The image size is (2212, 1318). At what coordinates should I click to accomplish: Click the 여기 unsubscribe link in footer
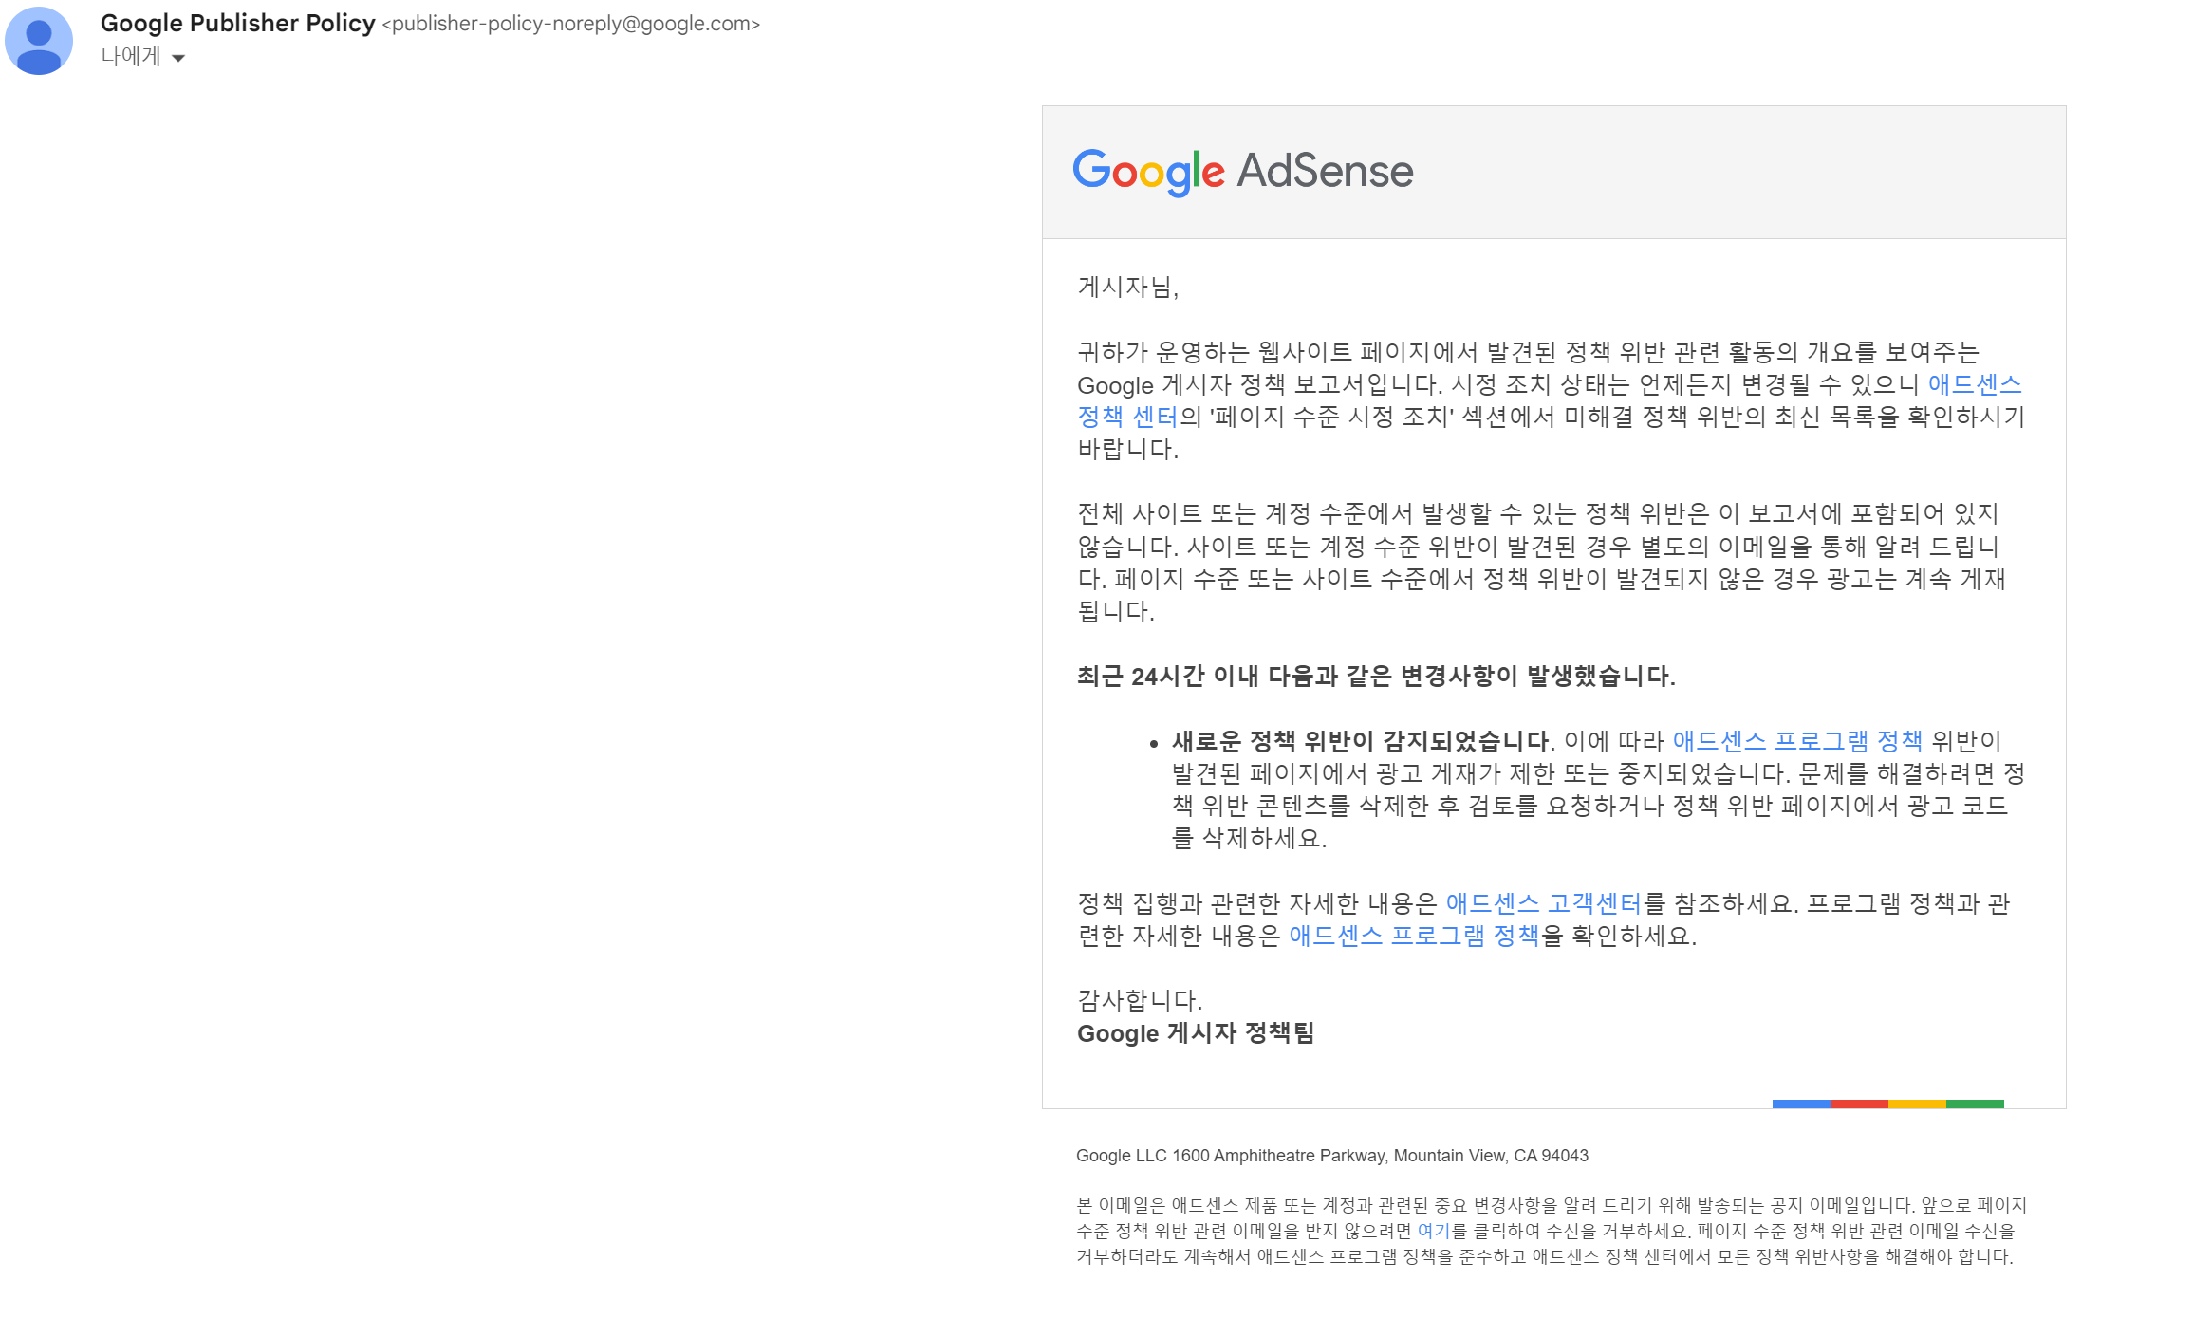[1433, 1231]
